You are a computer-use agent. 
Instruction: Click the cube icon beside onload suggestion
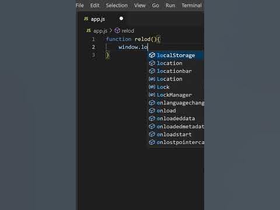(152, 111)
